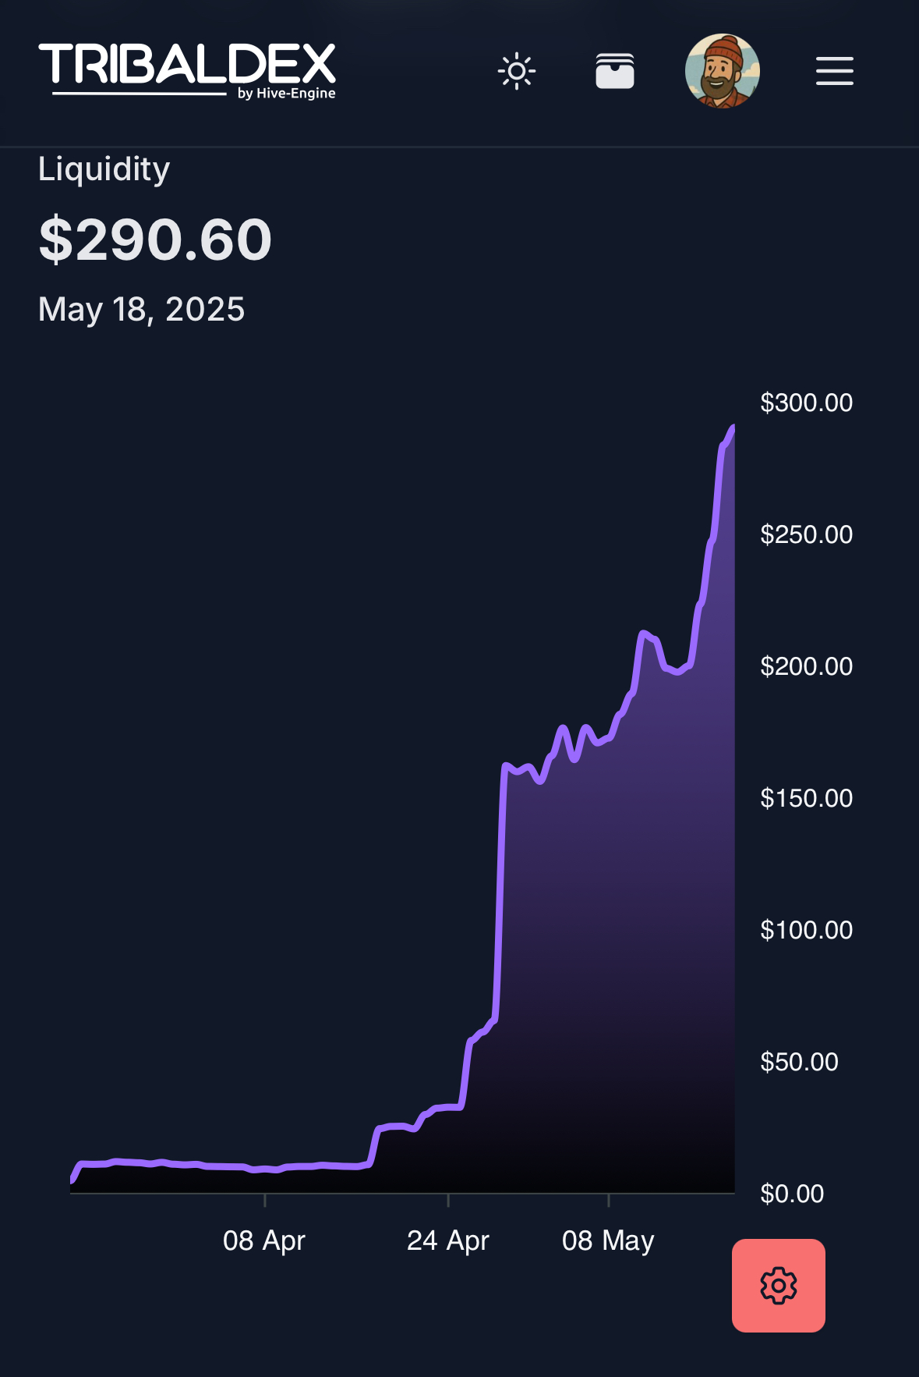The width and height of the screenshot is (919, 1377).
Task: Click the 08 May axis label
Action: [608, 1240]
